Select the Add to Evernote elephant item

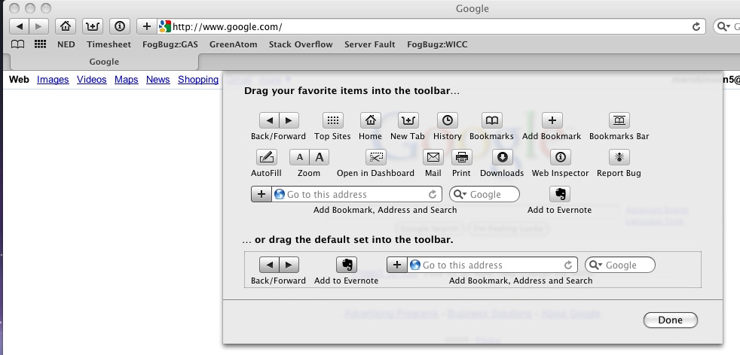click(x=560, y=194)
